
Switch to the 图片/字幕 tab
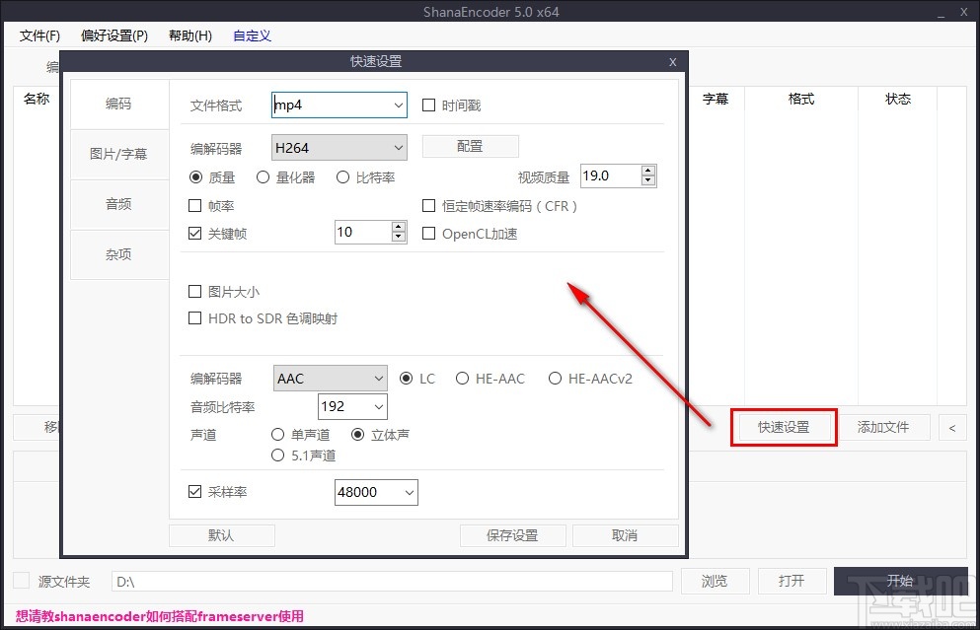click(x=118, y=154)
